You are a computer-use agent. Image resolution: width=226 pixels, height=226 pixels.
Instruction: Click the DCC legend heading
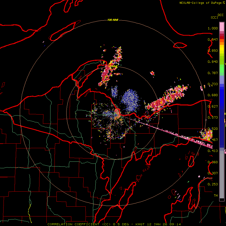click(x=220, y=15)
